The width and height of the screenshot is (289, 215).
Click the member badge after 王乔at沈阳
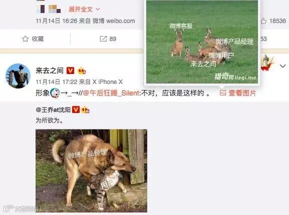[x=85, y=110]
